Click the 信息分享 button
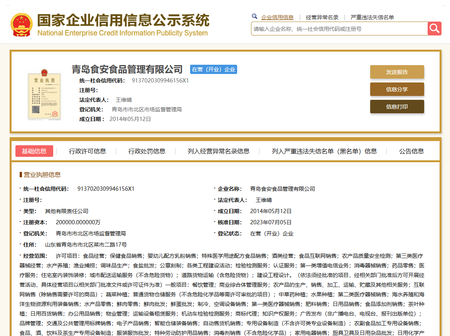 point(397,89)
